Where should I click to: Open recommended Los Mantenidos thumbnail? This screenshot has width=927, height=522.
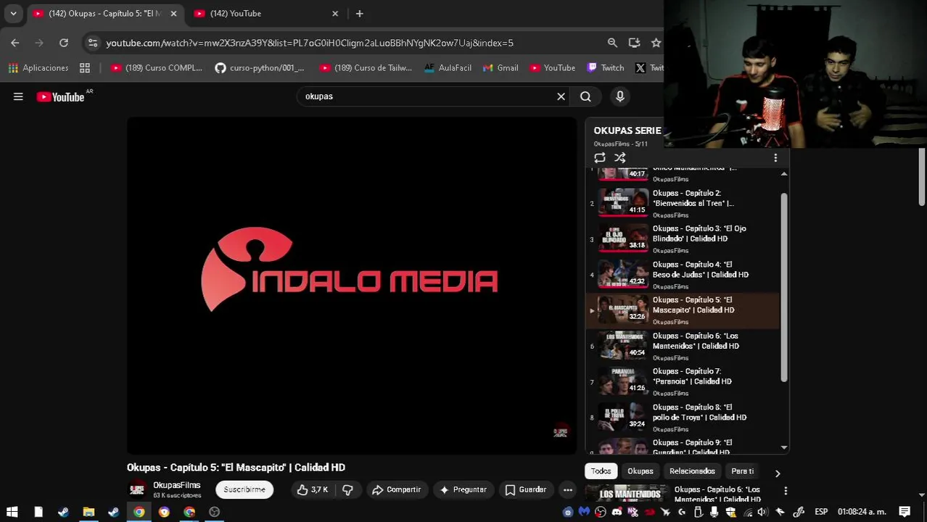click(x=627, y=494)
